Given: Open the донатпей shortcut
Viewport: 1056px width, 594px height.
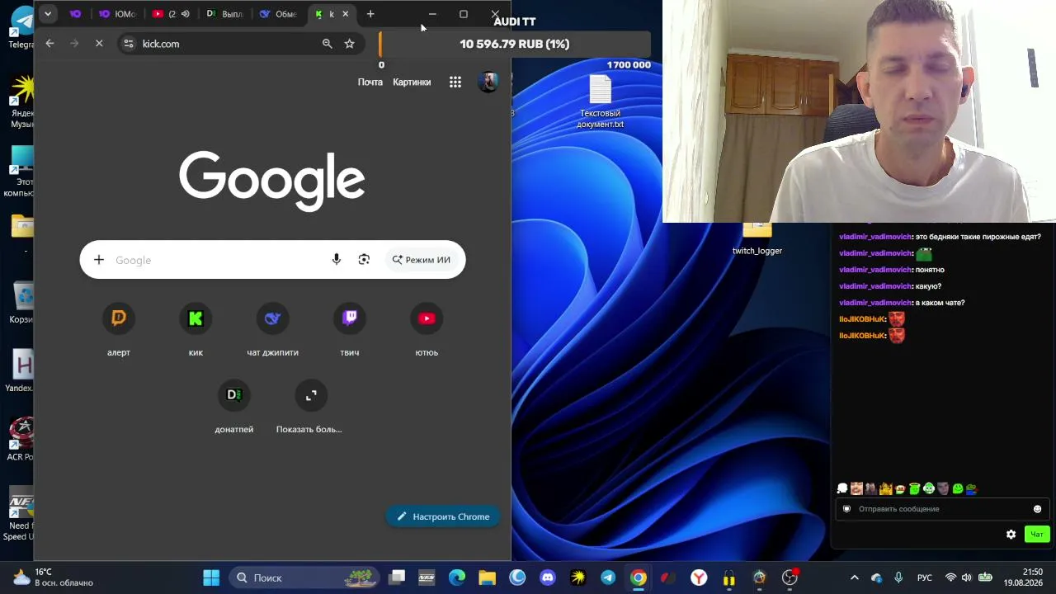Looking at the screenshot, I should [x=234, y=406].
